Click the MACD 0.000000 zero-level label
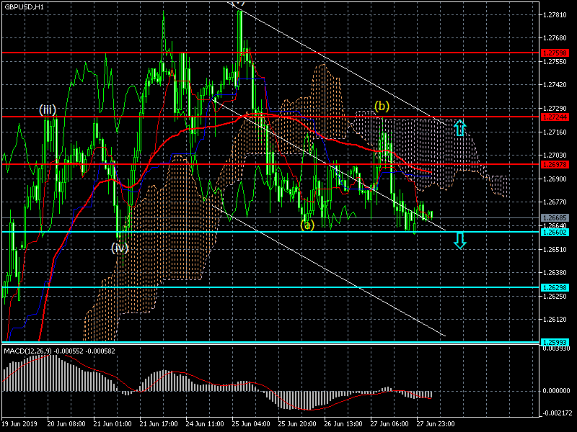Screen dimensions: 577x432 pos(557,391)
